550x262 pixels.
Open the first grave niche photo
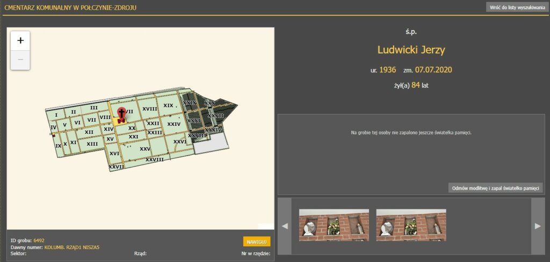tap(334, 225)
